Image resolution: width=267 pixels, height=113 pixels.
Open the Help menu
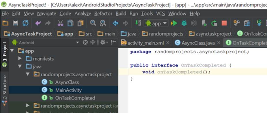(x=195, y=13)
